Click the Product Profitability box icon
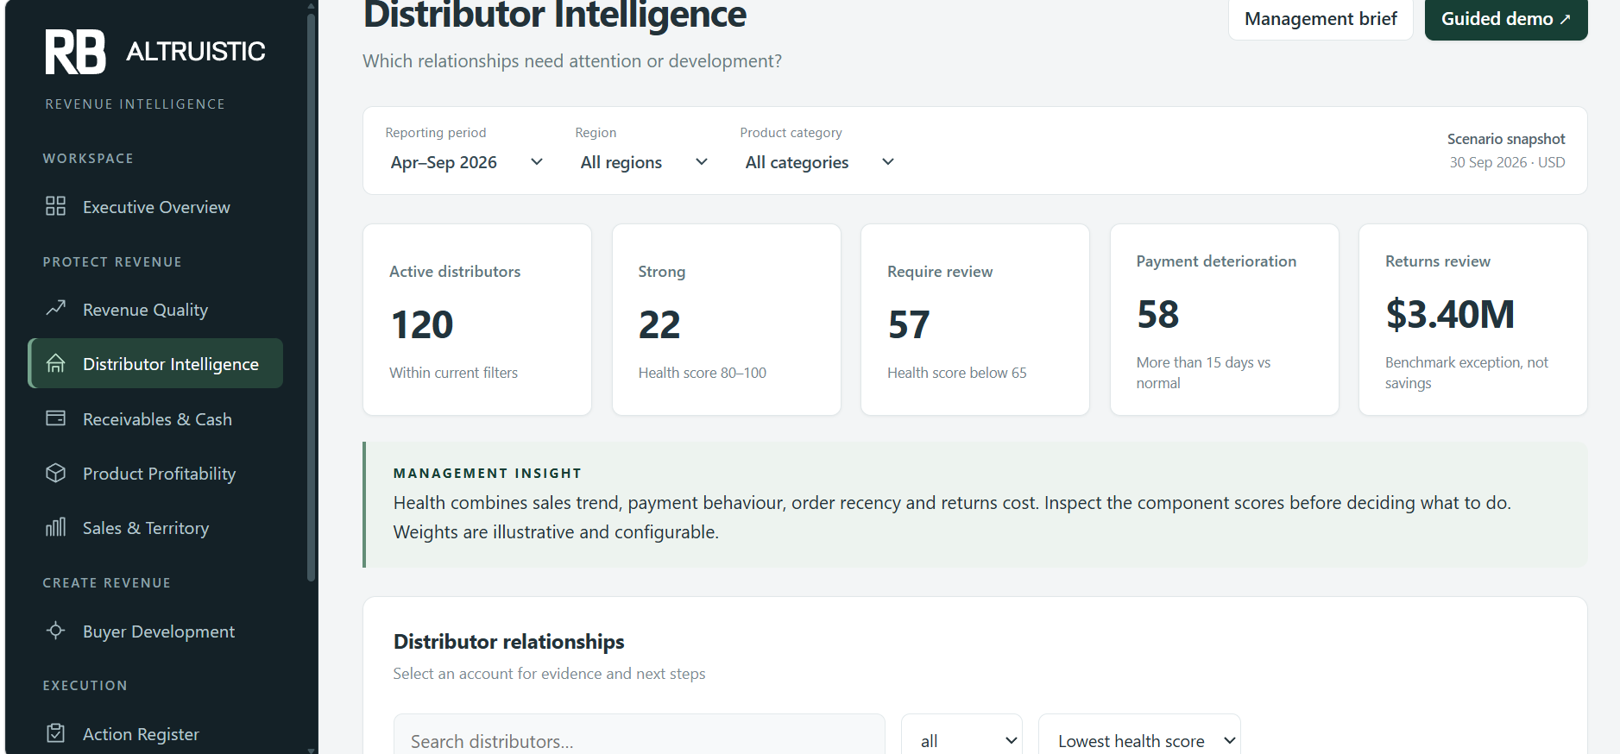The image size is (1620, 754). click(56, 473)
